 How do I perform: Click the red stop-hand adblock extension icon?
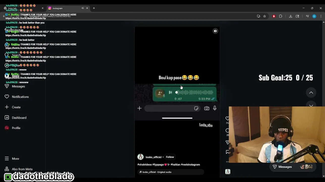tap(274, 16)
